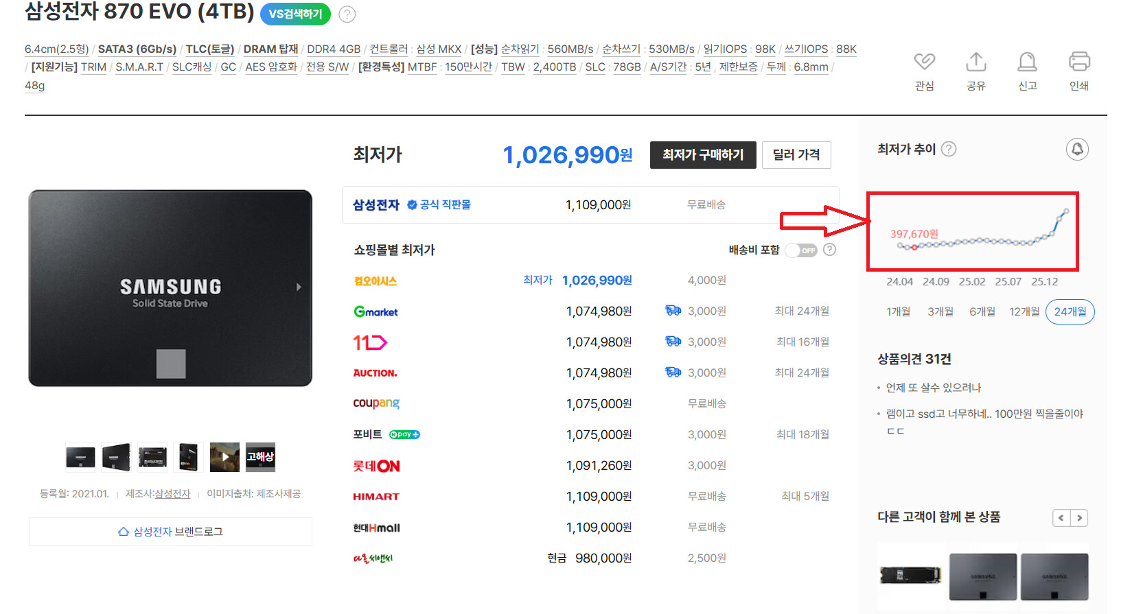Click the 최저가 구매하기 button
Screen dimensions: 1121x614
click(x=703, y=155)
